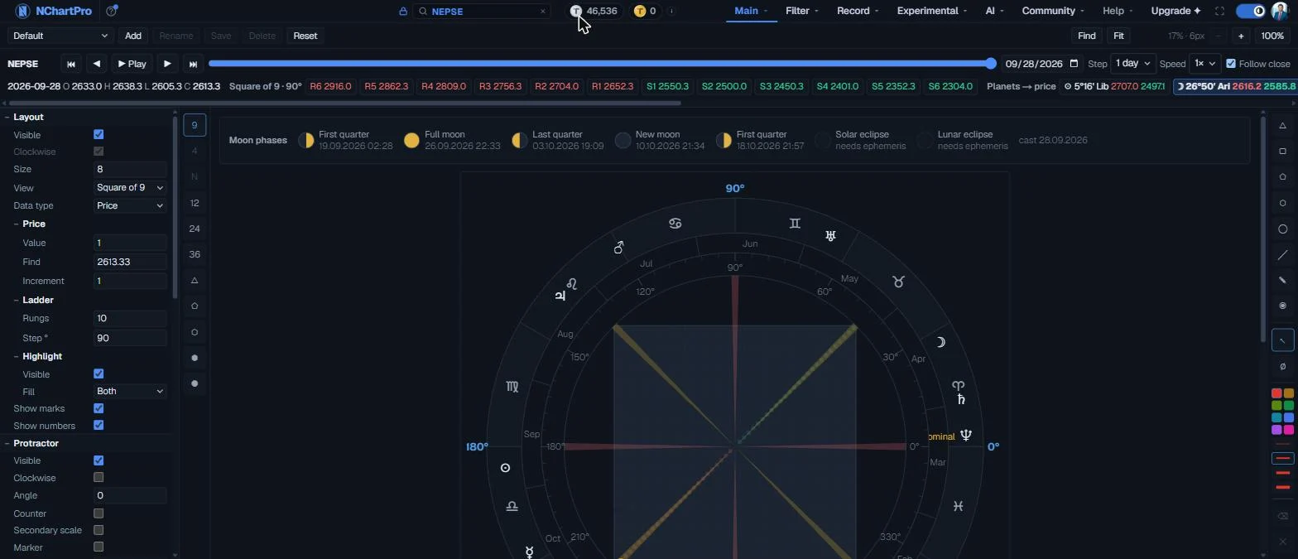1298x559 pixels.
Task: Enable the Counter checkbox
Action: (99, 513)
